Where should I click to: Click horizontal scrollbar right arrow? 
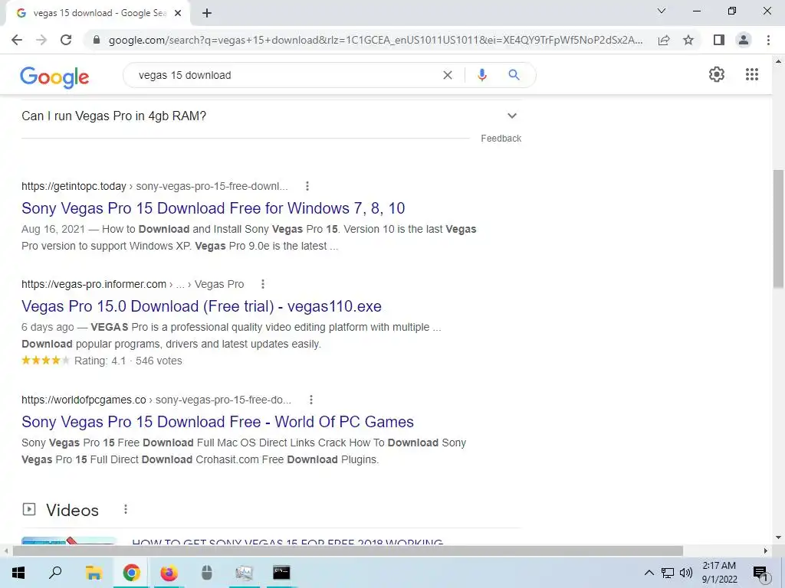pos(766,550)
